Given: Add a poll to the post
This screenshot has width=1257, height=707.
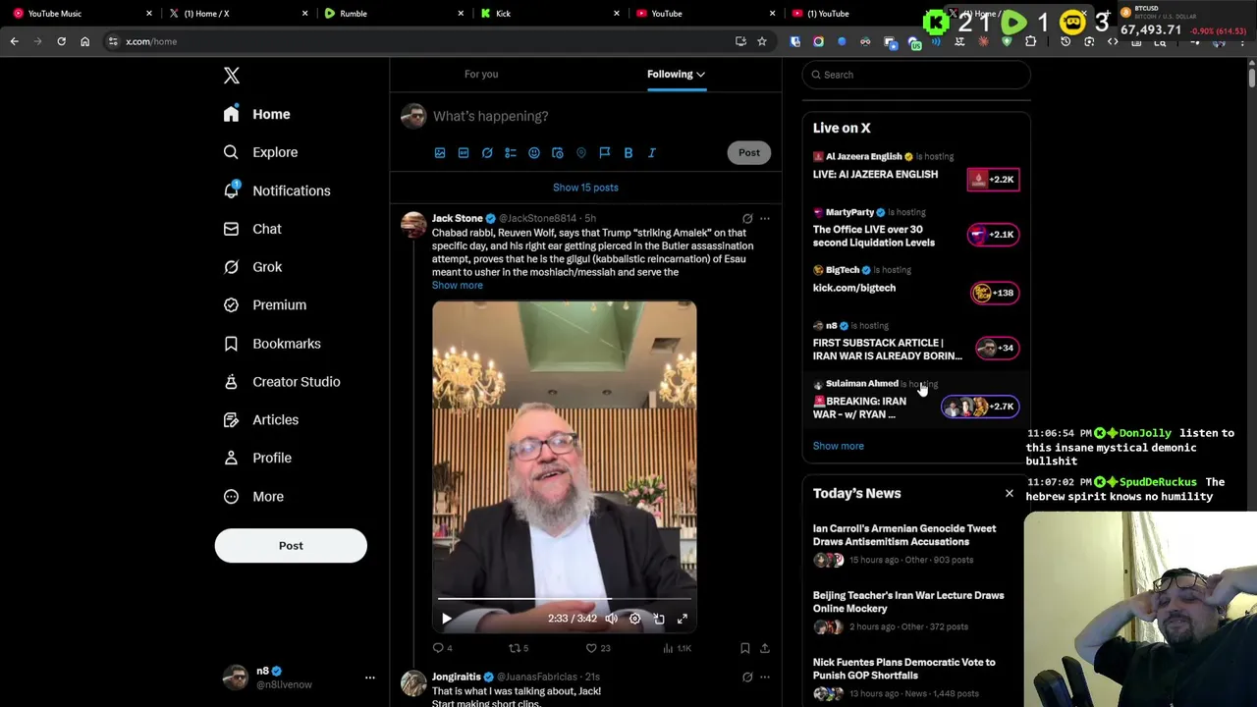Looking at the screenshot, I should click(x=511, y=153).
